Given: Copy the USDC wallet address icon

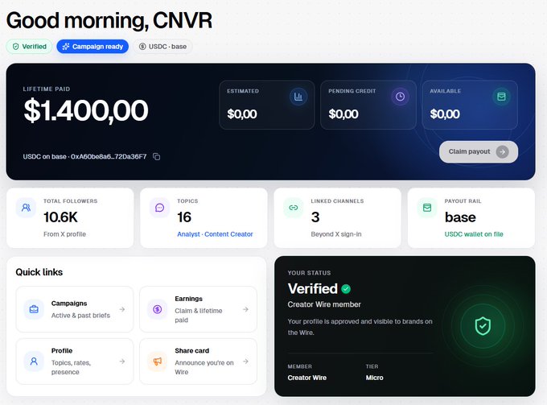Looking at the screenshot, I should click(x=157, y=157).
